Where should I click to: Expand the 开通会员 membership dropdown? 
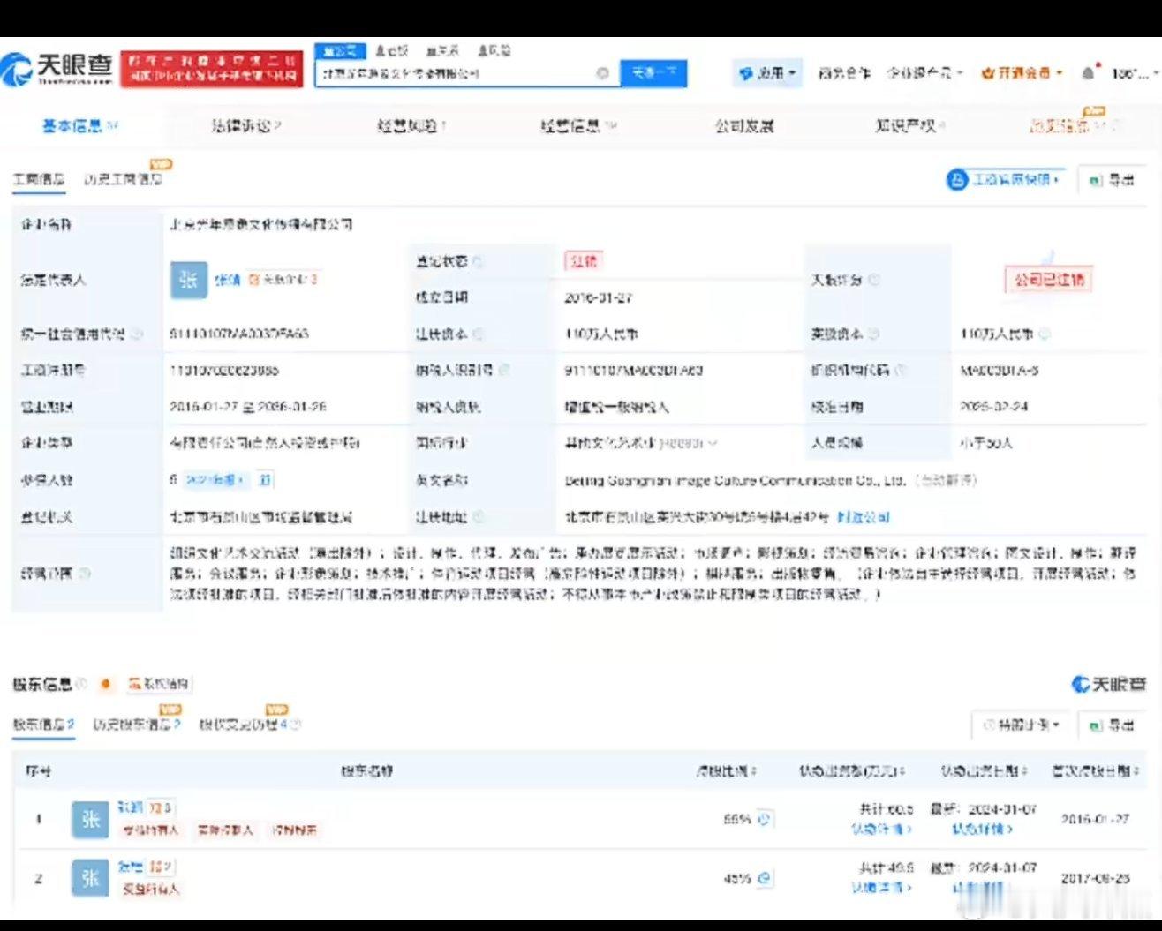coord(1022,73)
